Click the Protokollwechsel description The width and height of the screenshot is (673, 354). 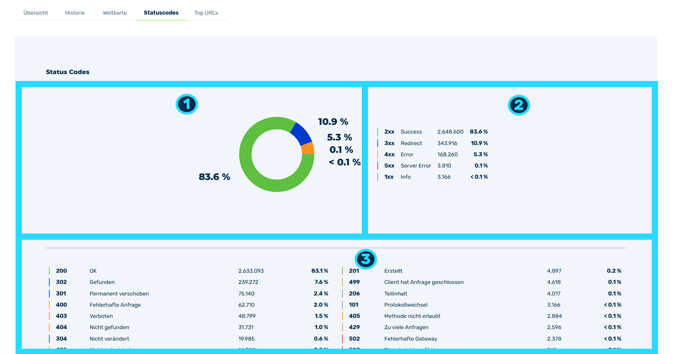tap(406, 305)
